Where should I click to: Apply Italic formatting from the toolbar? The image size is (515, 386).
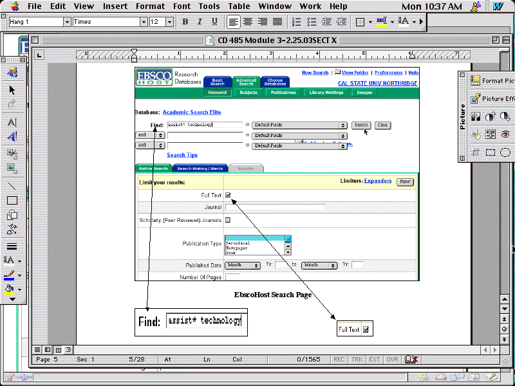tap(200, 22)
